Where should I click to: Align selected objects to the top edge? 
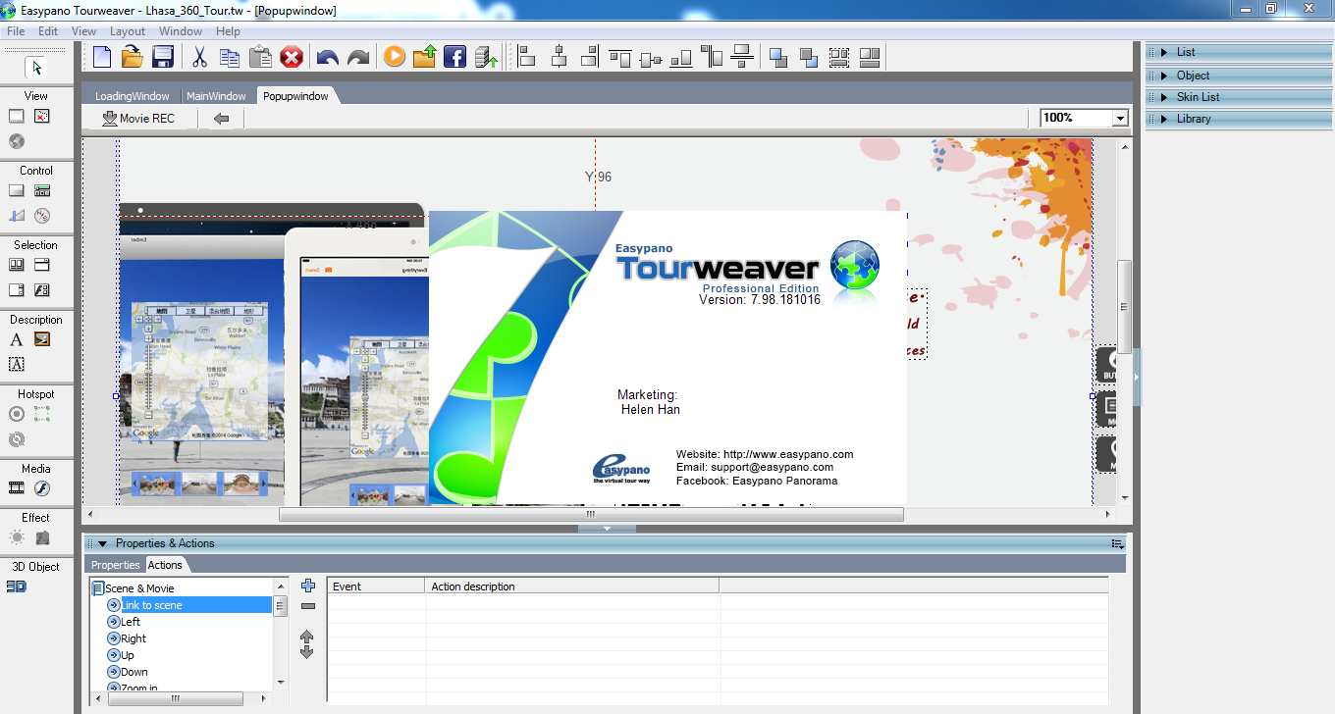tap(619, 57)
